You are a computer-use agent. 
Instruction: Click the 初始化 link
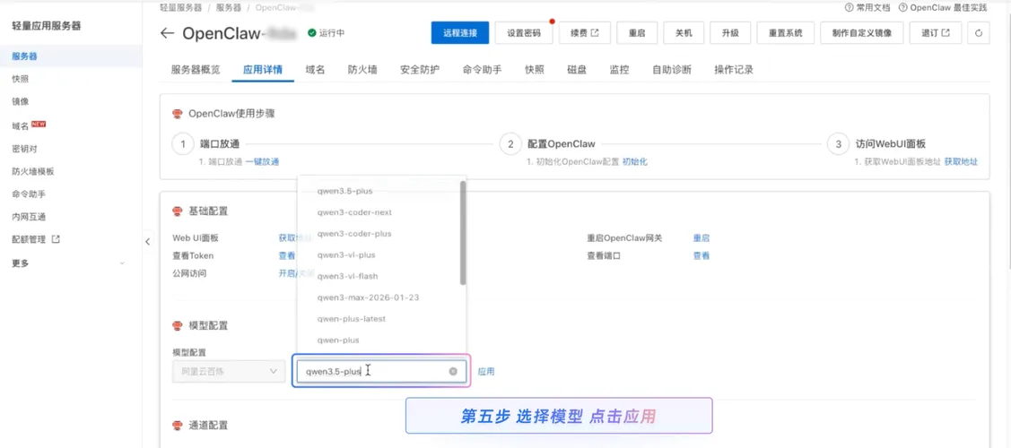(634, 161)
